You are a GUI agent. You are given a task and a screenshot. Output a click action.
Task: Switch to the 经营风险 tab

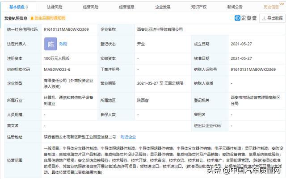(x=91, y=7)
